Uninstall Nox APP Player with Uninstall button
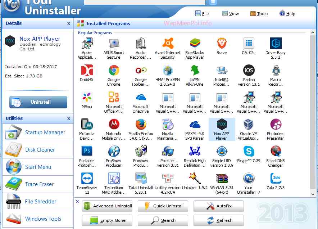 pos(38,102)
